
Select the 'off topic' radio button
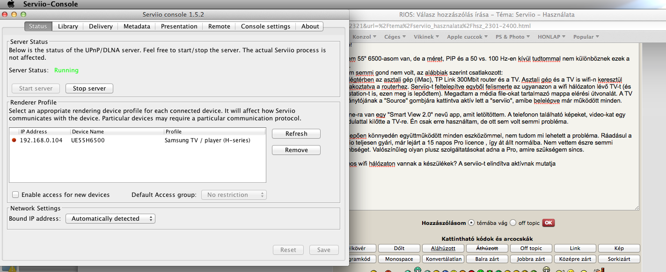point(512,223)
